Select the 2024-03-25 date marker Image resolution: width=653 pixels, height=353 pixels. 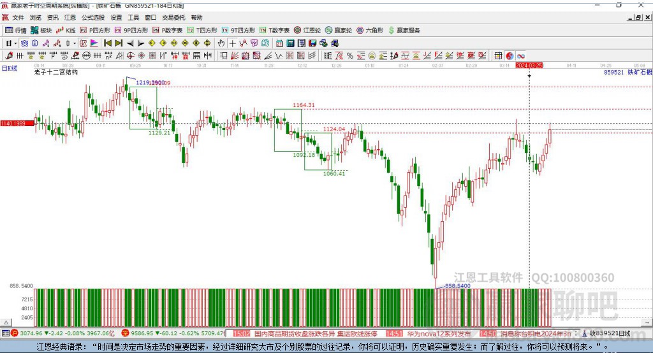click(x=529, y=66)
